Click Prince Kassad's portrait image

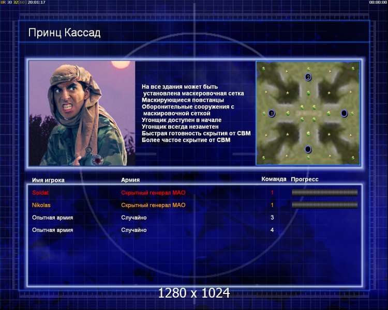pyautogui.click(x=82, y=113)
